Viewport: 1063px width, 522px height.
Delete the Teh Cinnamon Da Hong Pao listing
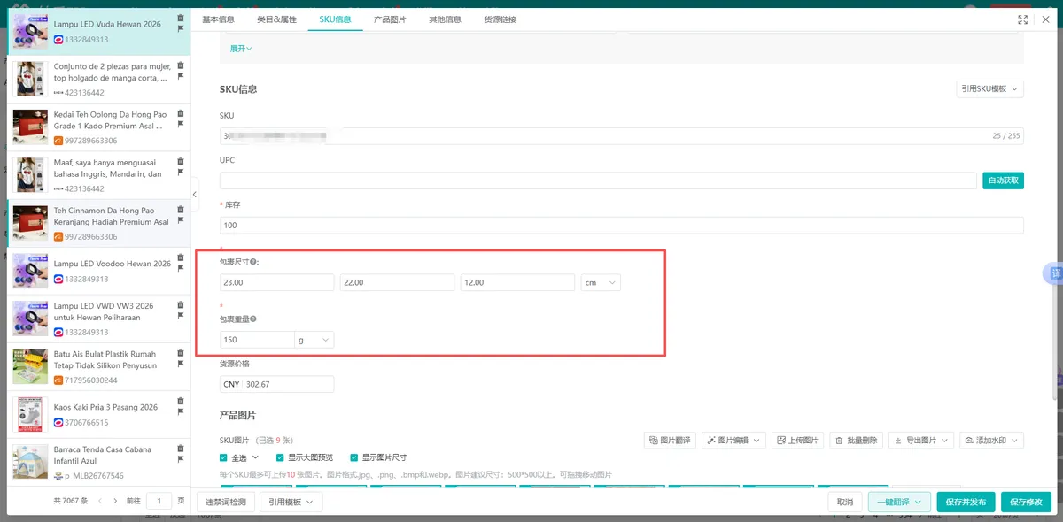(x=181, y=210)
